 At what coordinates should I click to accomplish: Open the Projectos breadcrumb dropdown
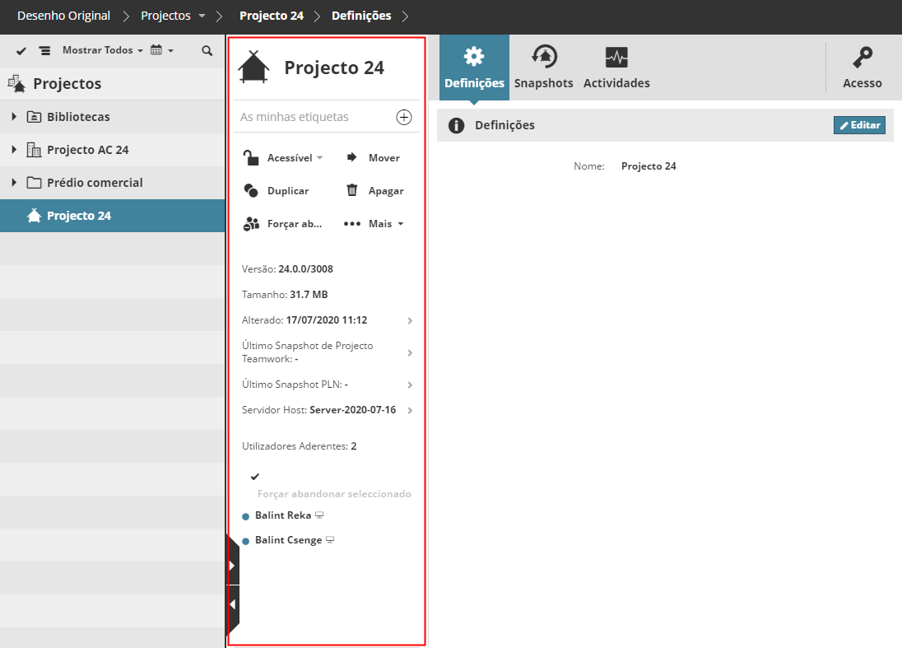point(202,16)
